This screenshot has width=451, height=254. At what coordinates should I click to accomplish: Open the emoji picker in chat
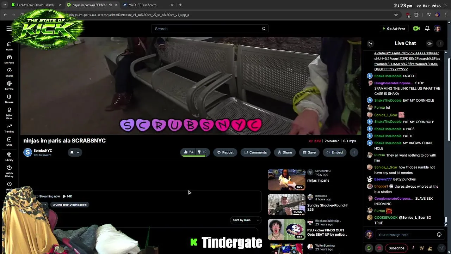[x=439, y=235]
